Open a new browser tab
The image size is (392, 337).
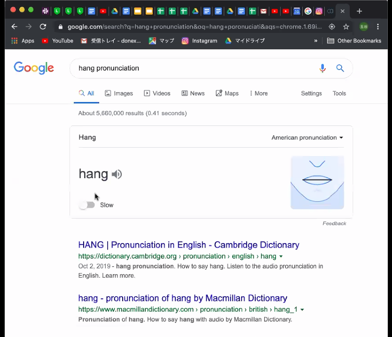click(x=359, y=11)
